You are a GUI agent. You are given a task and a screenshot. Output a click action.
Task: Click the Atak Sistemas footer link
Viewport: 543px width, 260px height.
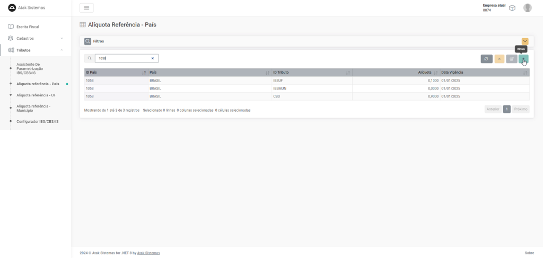pyautogui.click(x=148, y=253)
